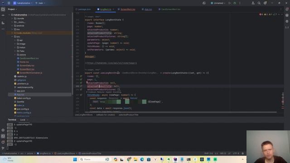Viewport: 290px width, 163px height.
Task: Expand the ios folder
Action: pyautogui.click(x=12, y=29)
